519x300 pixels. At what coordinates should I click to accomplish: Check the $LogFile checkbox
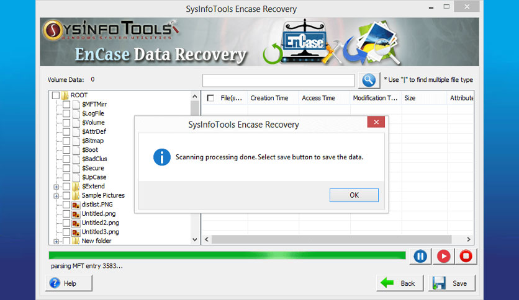[x=66, y=113]
